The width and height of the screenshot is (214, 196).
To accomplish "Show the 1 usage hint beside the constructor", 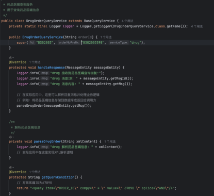I will (106, 37).
